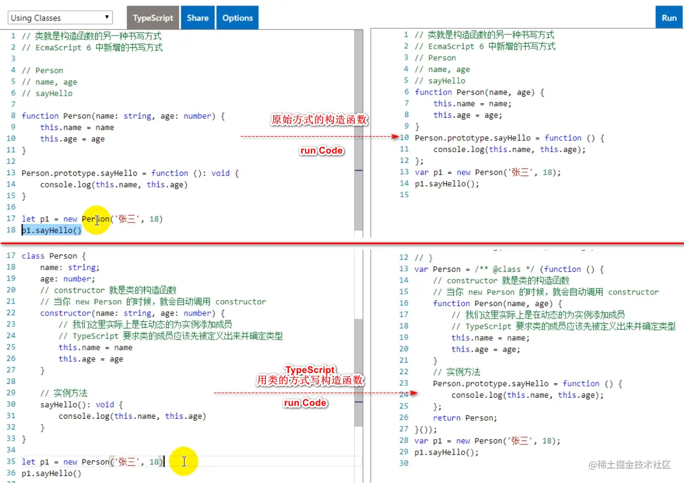684x483 pixels.
Task: Click 'p1.sayHello()' on line 36
Action: [x=51, y=473]
